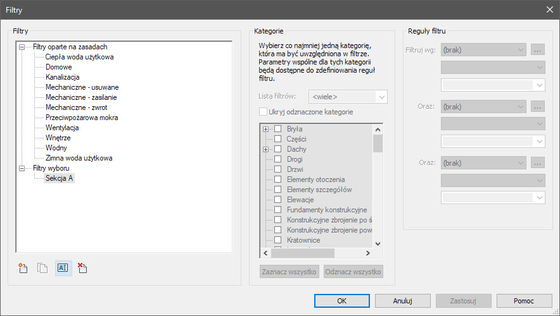Screen dimensions: 560x316
Task: Open the Filtruj wg parameter dropdown
Action: [484, 49]
